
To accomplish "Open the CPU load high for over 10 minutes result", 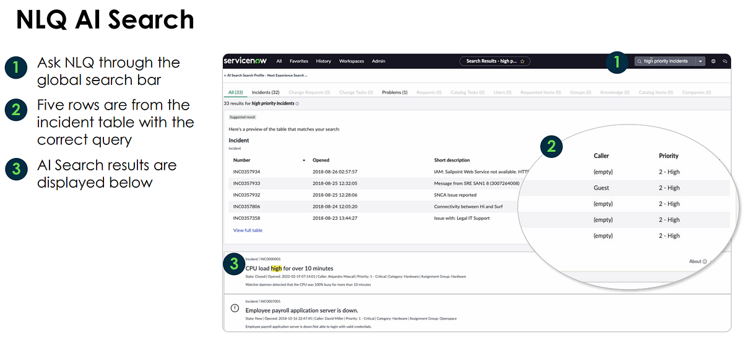I will click(289, 268).
